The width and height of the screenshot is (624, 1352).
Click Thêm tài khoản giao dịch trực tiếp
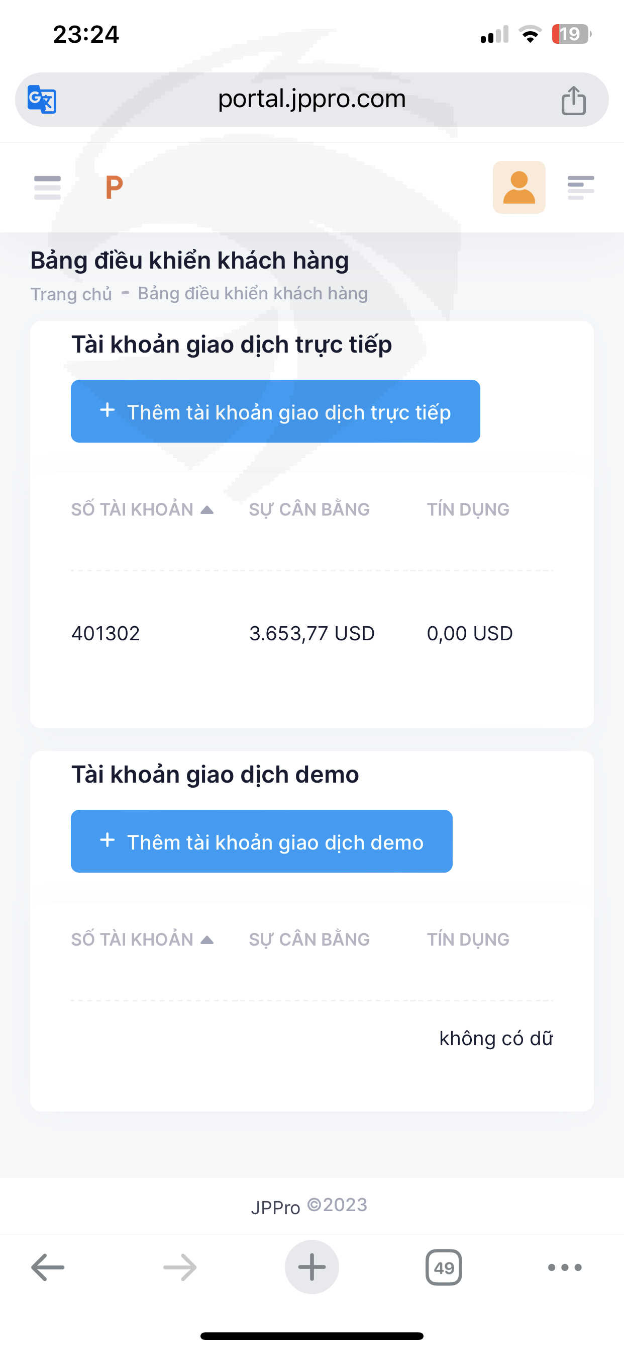pyautogui.click(x=275, y=411)
